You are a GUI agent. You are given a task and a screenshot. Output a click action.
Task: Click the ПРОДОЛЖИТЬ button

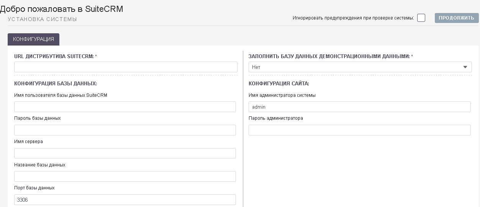pos(457,18)
